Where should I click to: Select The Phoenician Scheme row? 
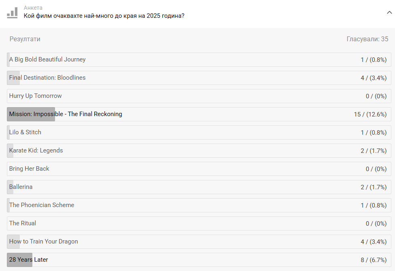click(199, 205)
